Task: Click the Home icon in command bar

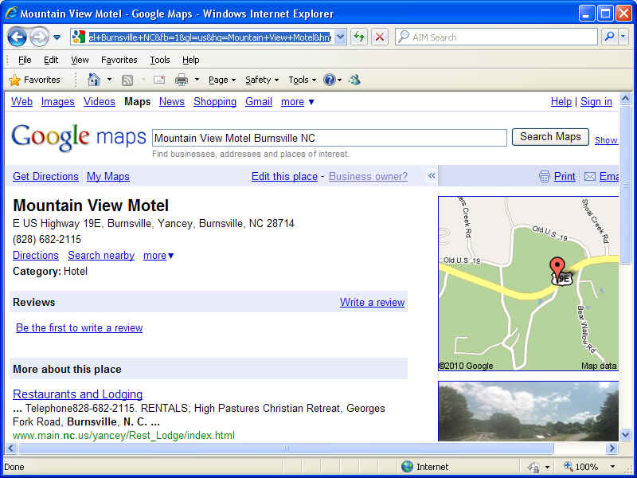Action: [94, 80]
